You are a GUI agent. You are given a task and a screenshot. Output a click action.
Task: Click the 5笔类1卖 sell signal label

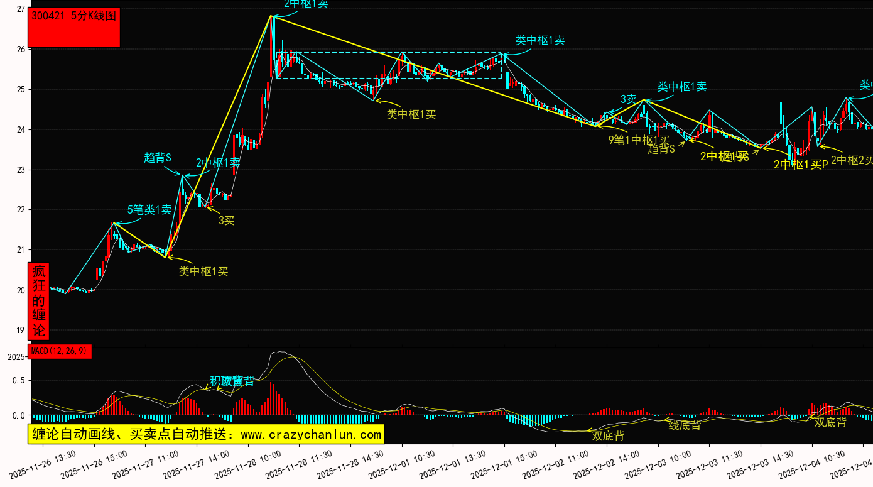tap(149, 210)
